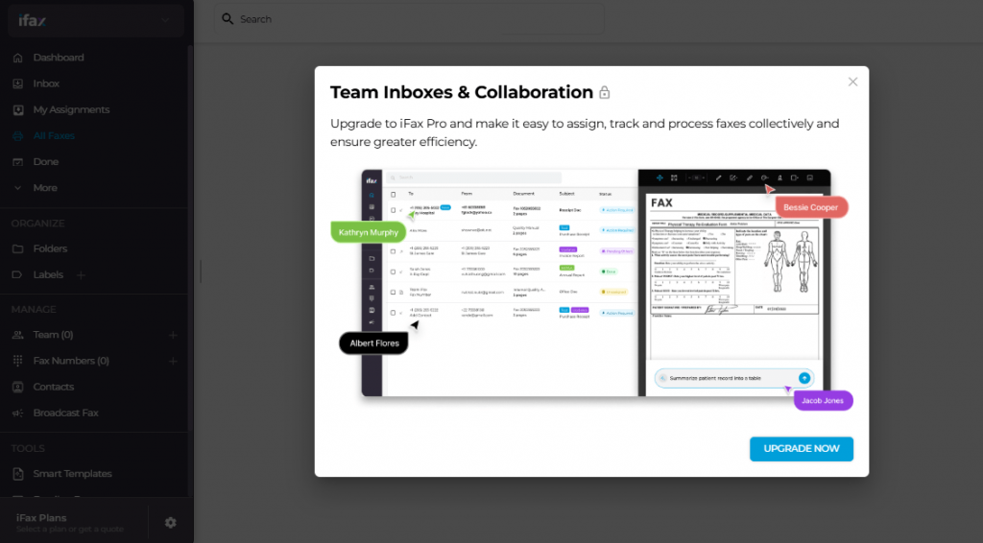Click the Folders icon under Organize

[x=17, y=248]
